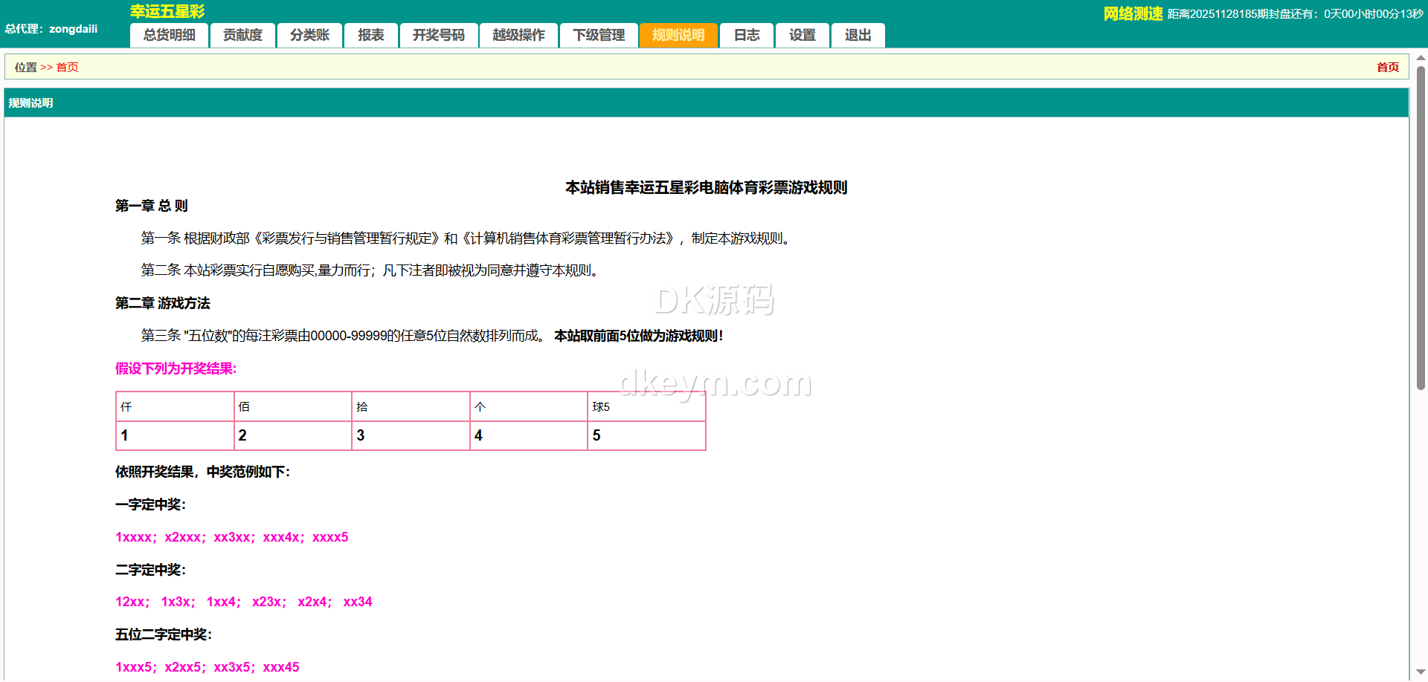Screen dimensions: 1428x682
Task: Click the highlighted 规则说明 tab
Action: [678, 35]
